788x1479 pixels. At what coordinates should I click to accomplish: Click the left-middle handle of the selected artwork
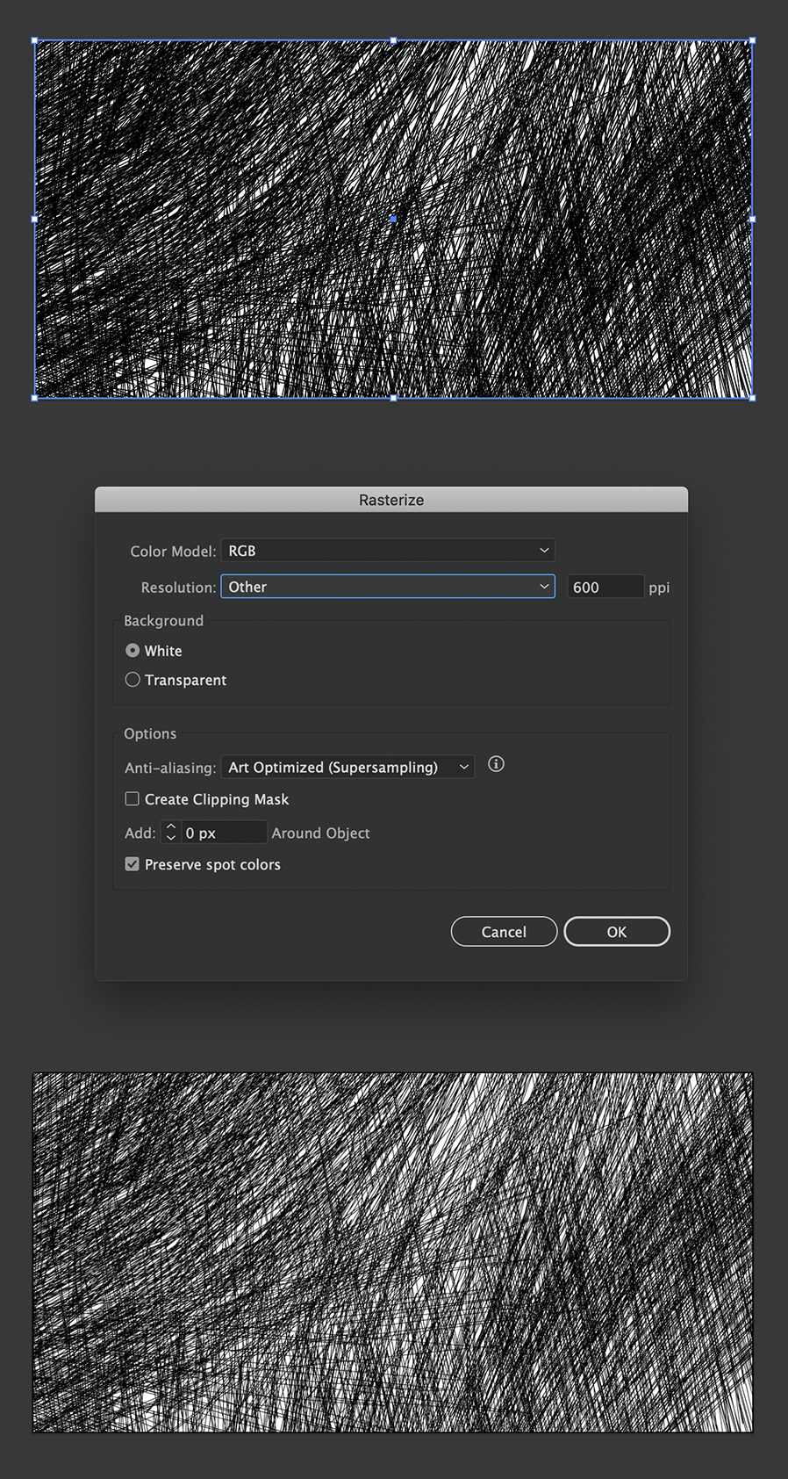click(34, 220)
